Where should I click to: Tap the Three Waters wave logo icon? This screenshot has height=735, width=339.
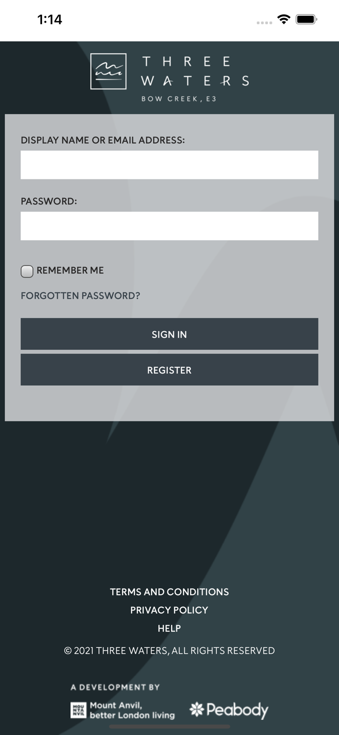tap(108, 72)
